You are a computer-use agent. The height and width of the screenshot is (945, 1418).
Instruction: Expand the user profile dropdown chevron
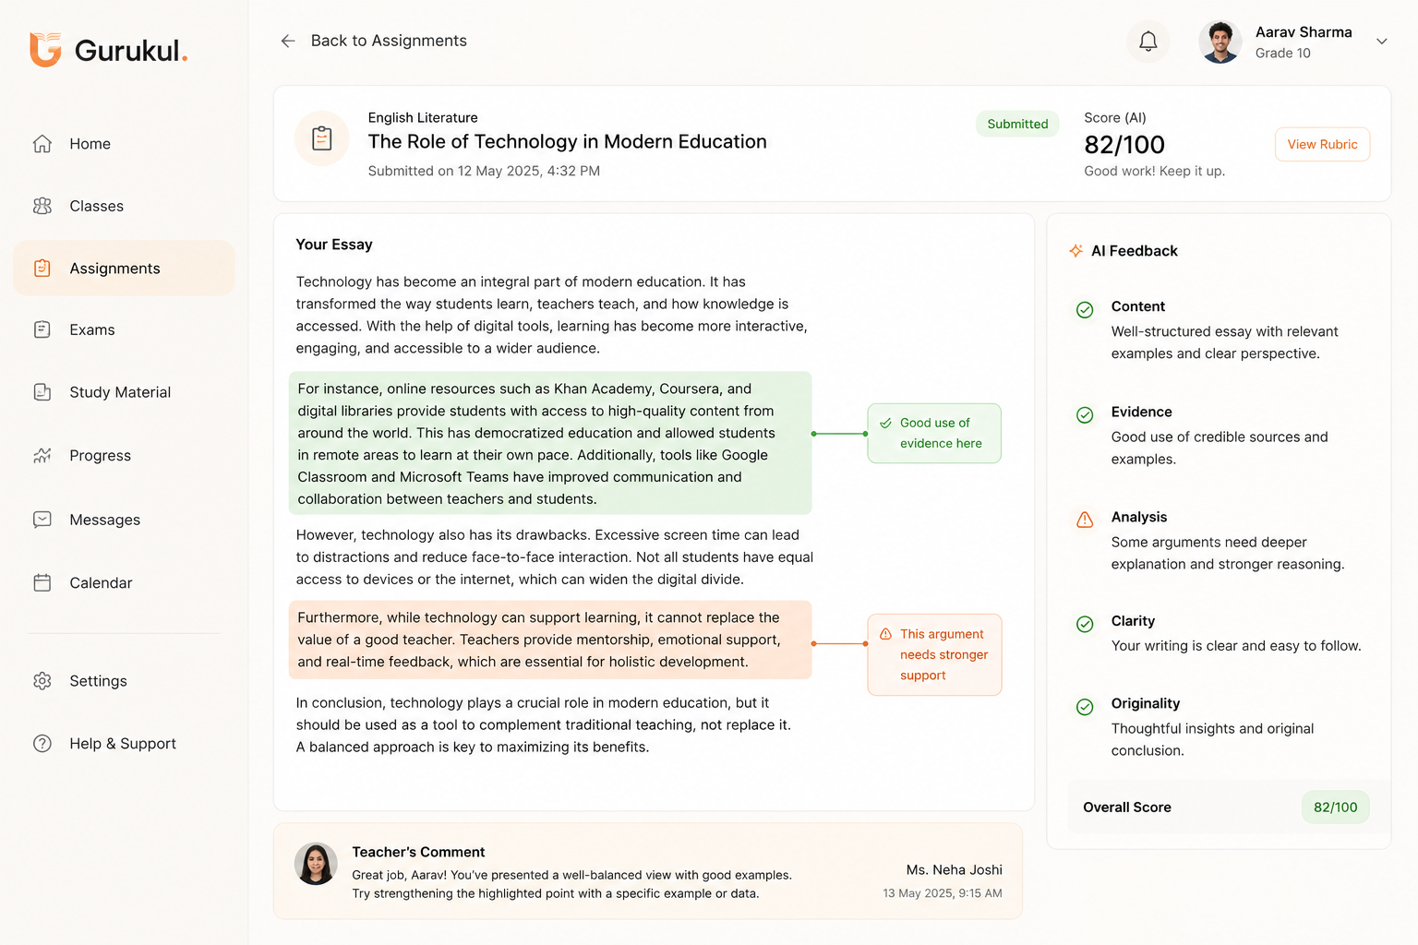click(x=1382, y=42)
